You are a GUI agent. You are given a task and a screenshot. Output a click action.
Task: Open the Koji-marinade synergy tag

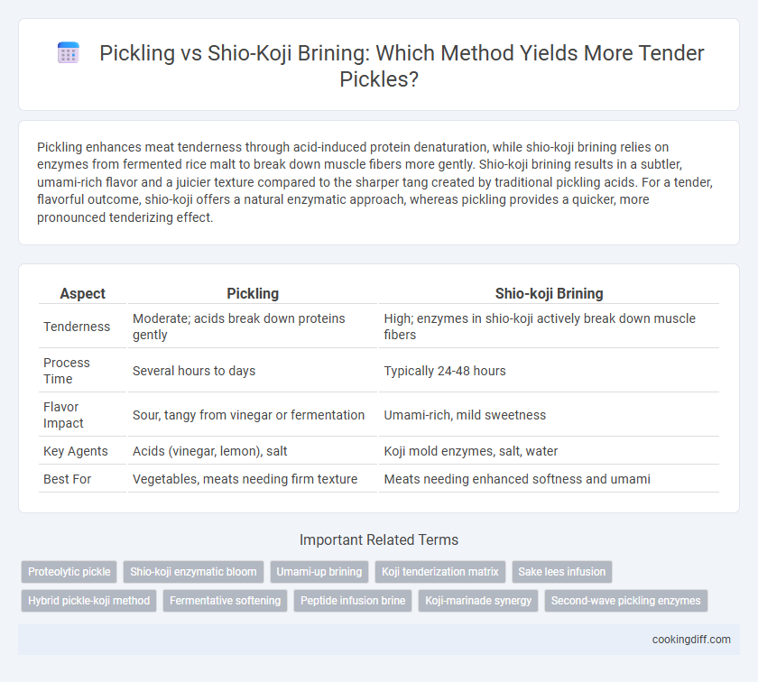(x=478, y=601)
